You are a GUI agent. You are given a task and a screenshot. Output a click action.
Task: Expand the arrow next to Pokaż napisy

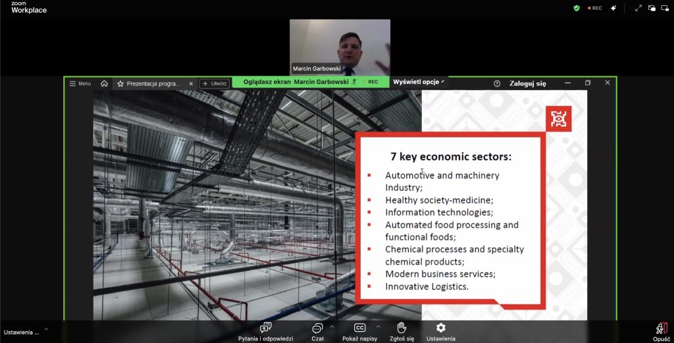tap(378, 326)
